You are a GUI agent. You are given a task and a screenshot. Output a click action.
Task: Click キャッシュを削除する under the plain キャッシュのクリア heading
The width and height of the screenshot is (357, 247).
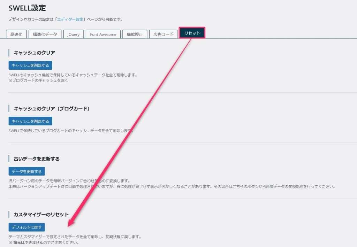click(x=30, y=65)
